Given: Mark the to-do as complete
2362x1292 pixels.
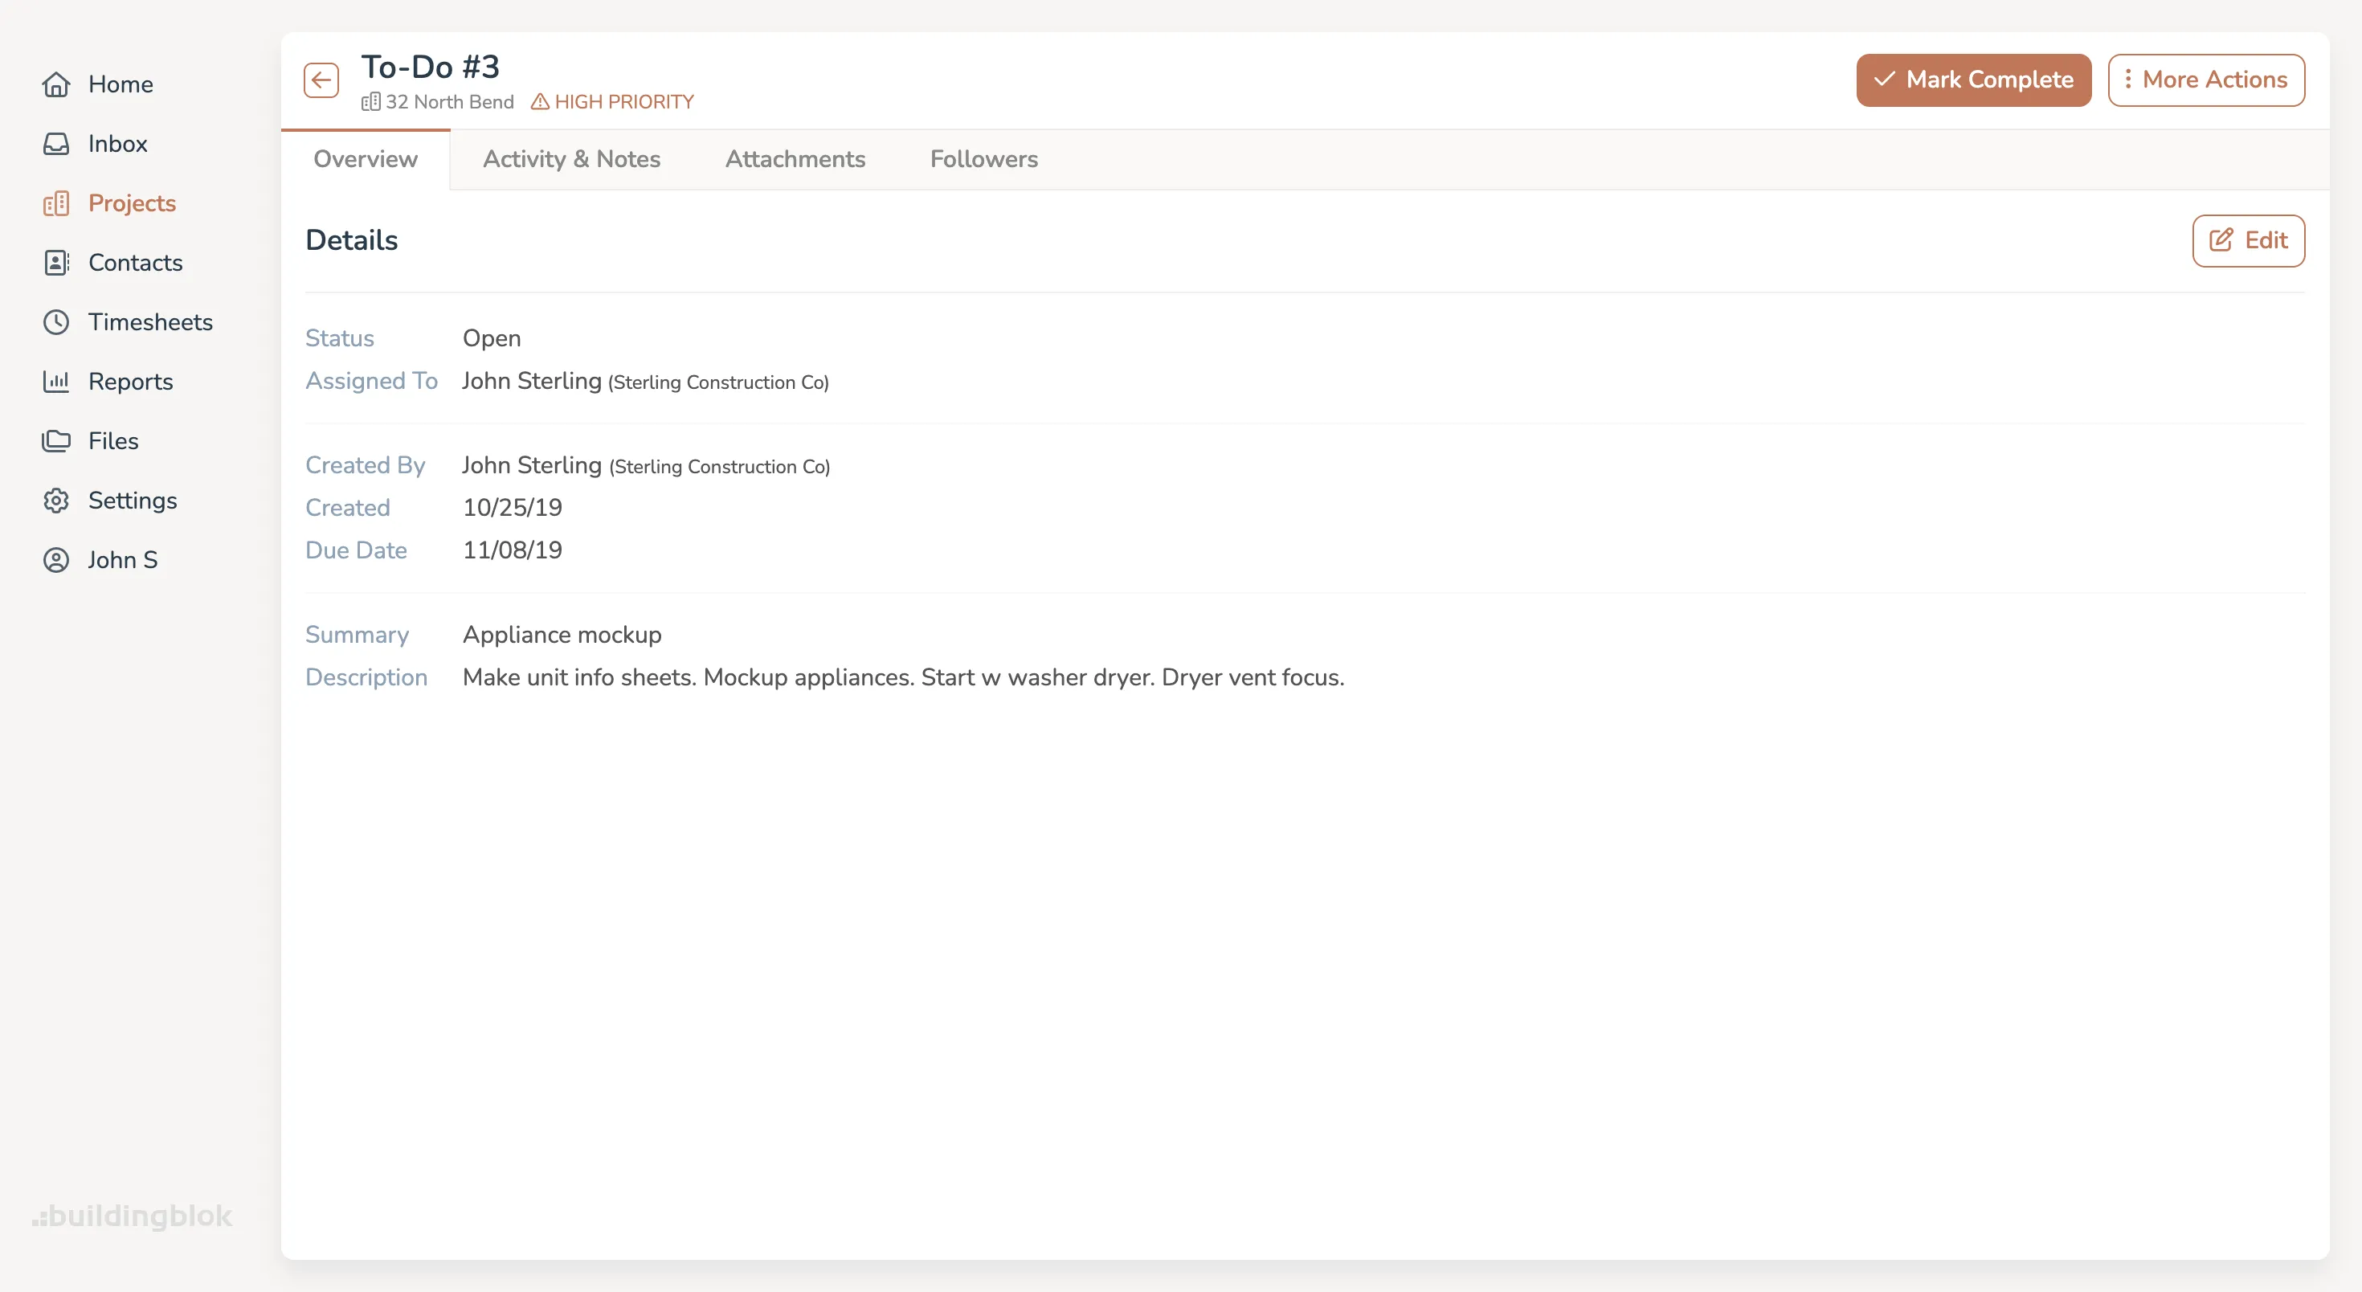Looking at the screenshot, I should pyautogui.click(x=1972, y=80).
